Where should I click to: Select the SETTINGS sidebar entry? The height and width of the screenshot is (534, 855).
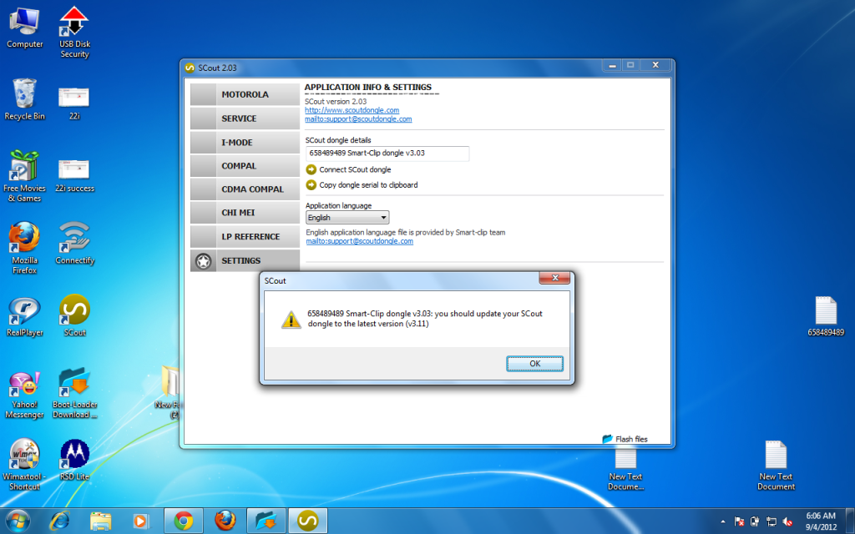[x=245, y=260]
